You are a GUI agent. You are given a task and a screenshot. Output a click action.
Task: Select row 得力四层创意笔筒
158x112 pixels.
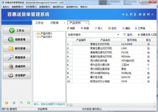coord(111,69)
